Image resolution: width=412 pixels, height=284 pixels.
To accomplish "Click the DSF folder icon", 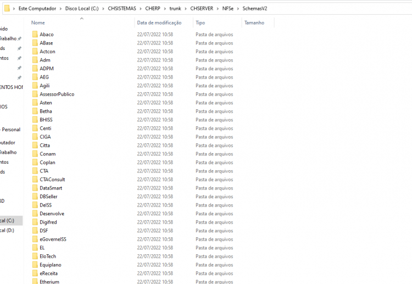I will pyautogui.click(x=35, y=230).
